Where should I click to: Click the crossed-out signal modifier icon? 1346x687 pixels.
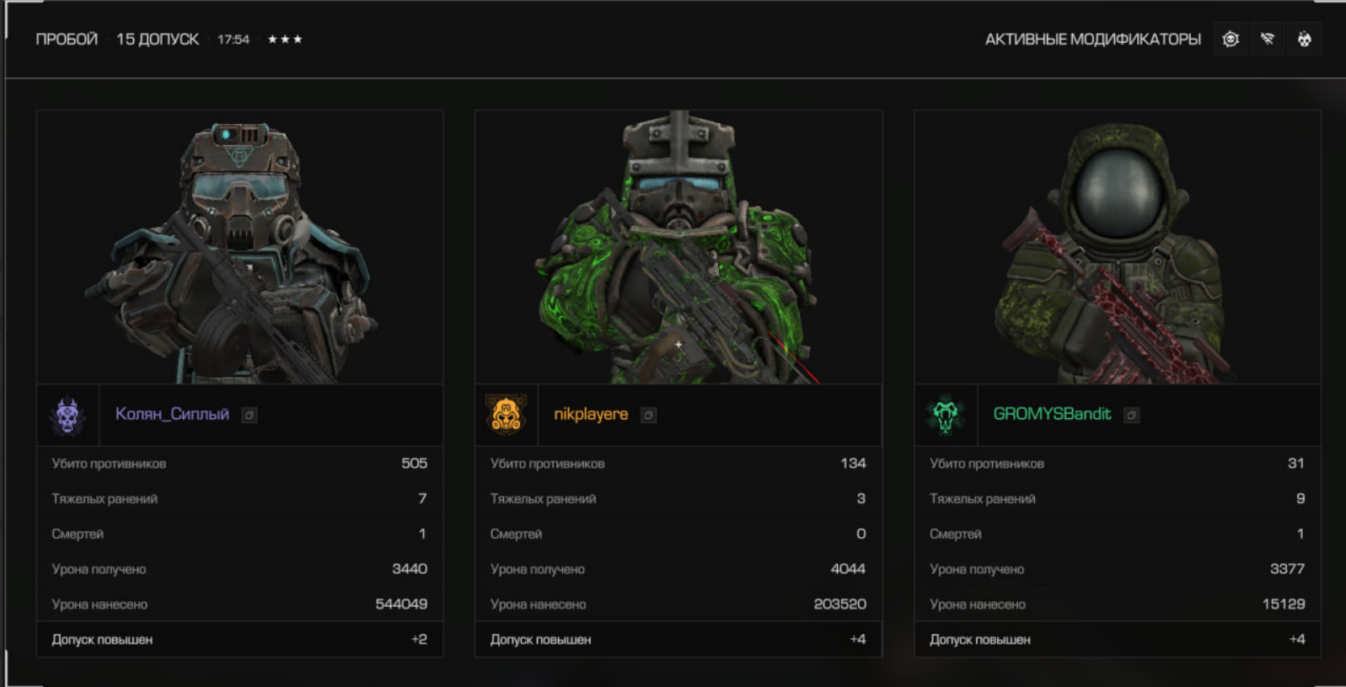(1267, 40)
